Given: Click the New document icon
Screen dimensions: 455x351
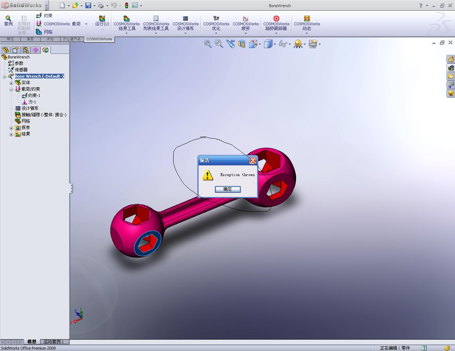Looking at the screenshot, I should [63, 5].
